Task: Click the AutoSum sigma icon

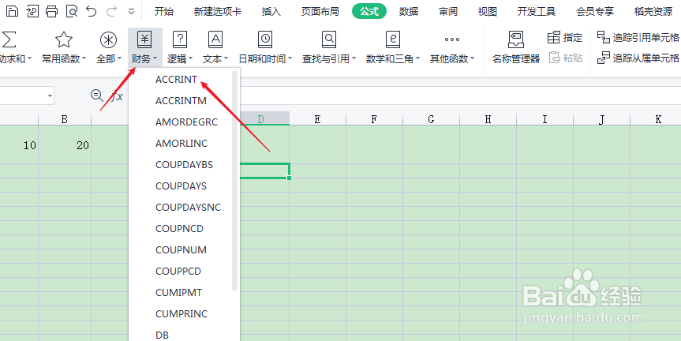Action: pos(9,39)
